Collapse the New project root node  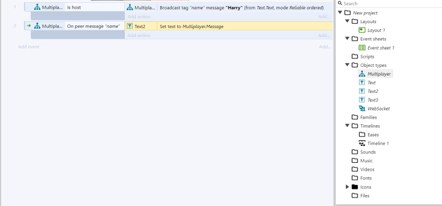coord(340,12)
